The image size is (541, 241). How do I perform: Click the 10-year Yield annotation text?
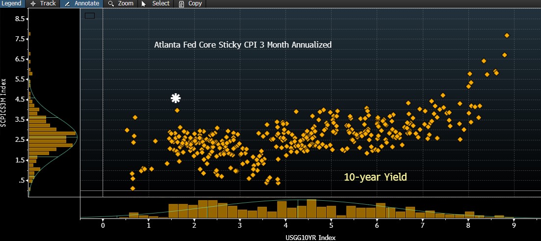click(375, 178)
